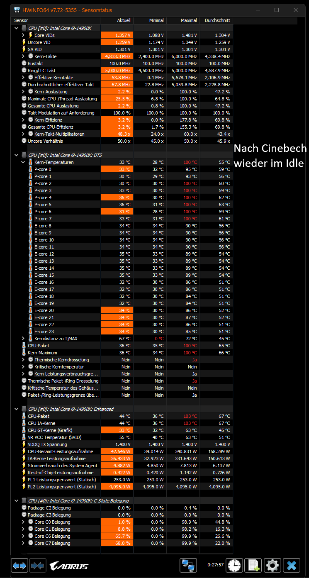The image size is (309, 578).
Task: Click the collapse-columns inward arrows icon
Action: 38,565
